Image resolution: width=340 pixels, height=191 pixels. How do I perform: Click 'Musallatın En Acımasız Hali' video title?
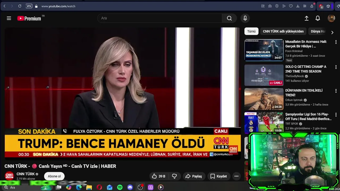coord(306,44)
